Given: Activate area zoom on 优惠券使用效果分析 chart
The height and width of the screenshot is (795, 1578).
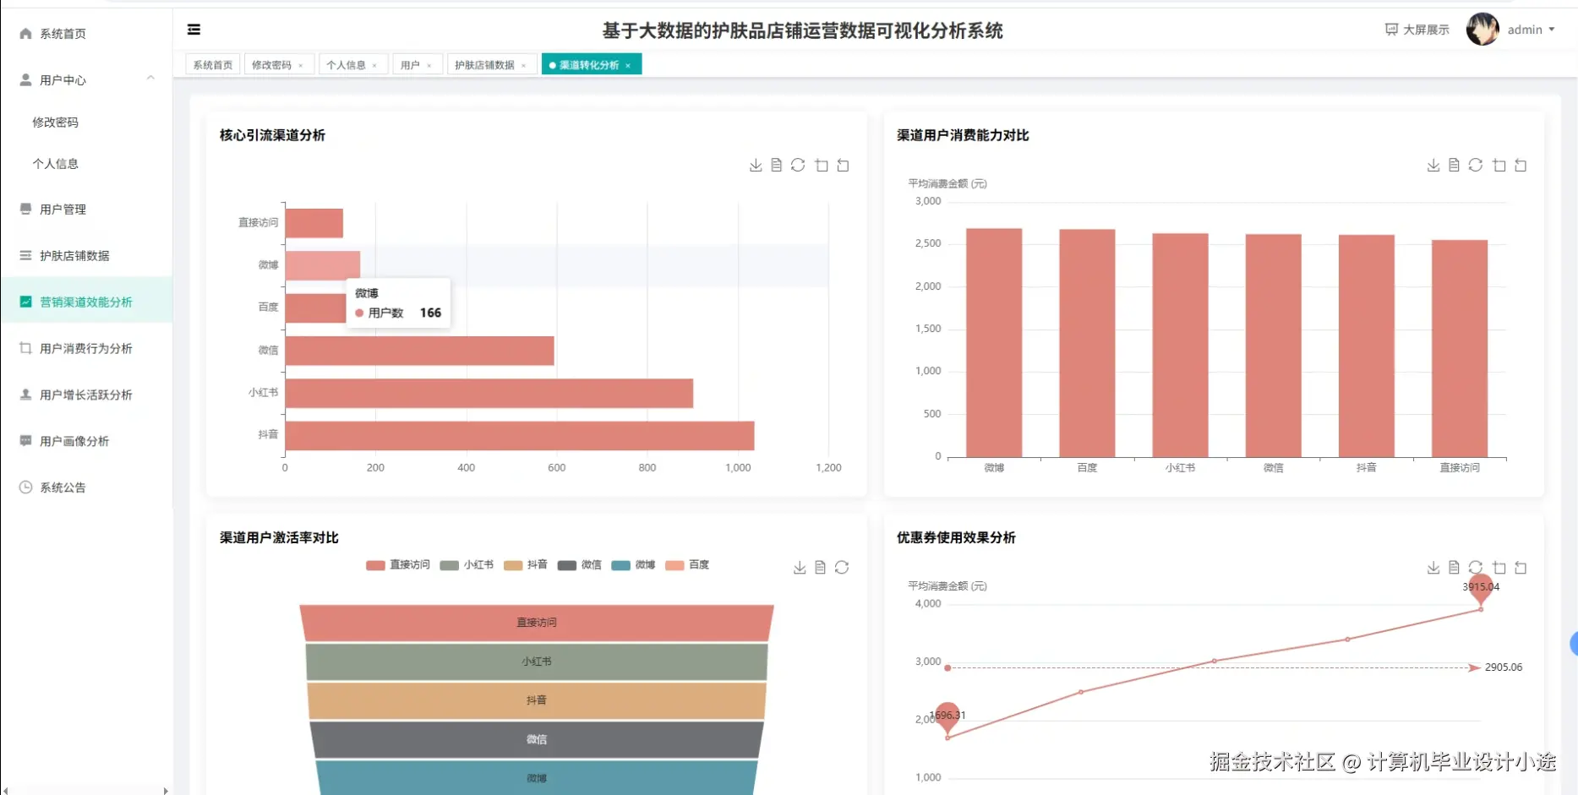Looking at the screenshot, I should coord(1499,568).
